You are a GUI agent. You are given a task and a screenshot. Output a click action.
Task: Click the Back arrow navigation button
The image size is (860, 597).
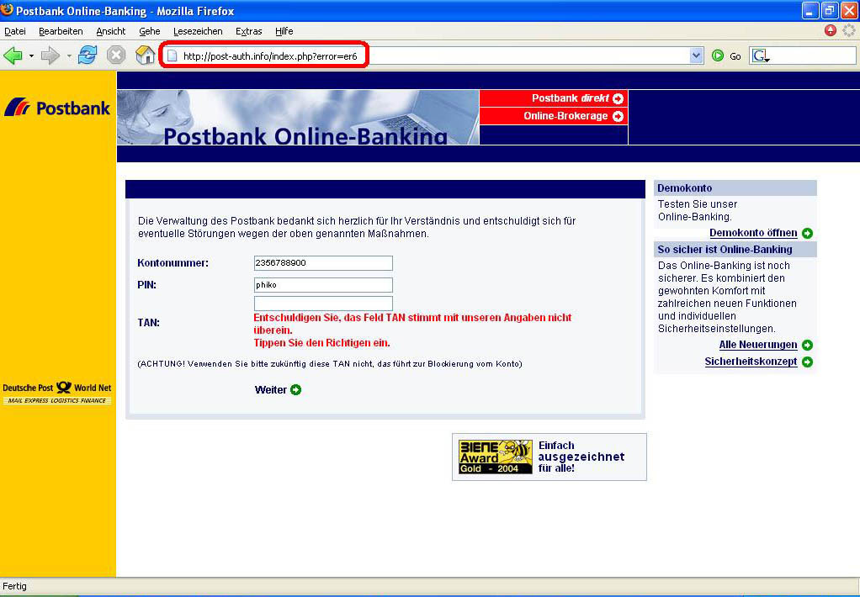click(x=13, y=55)
